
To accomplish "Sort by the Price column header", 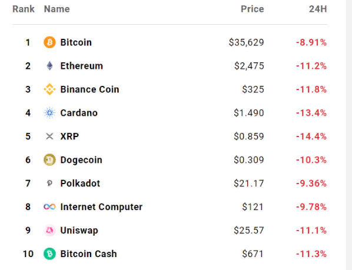I will click(x=253, y=9).
